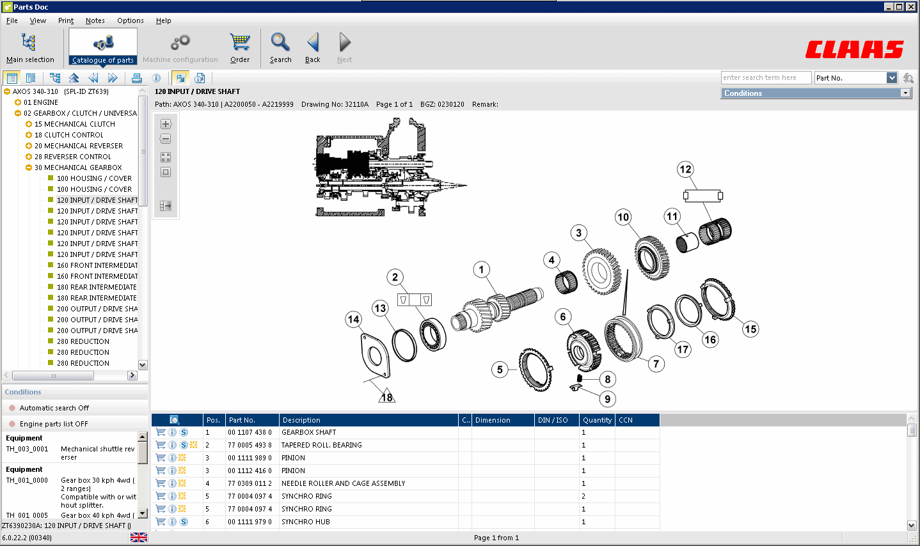Click Main selection in the toolbar
Viewport: 920px width, 546px height.
point(30,46)
